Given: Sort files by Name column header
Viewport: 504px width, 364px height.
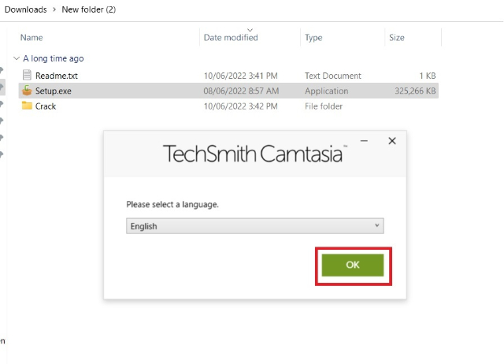Looking at the screenshot, I should click(31, 37).
